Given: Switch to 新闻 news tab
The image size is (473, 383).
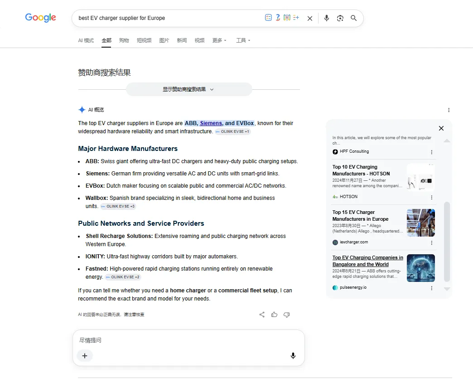Looking at the screenshot, I should click(x=182, y=40).
